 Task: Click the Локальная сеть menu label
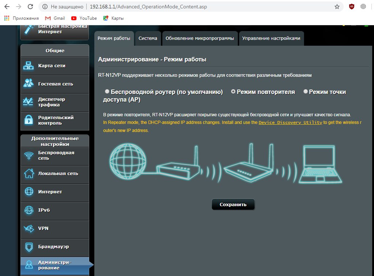click(58, 173)
